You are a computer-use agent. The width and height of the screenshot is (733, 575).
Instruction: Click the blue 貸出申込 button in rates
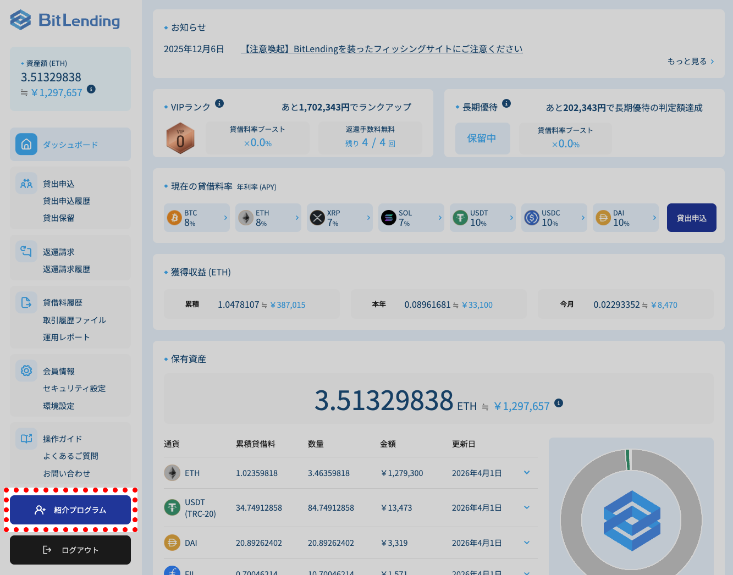tap(692, 218)
